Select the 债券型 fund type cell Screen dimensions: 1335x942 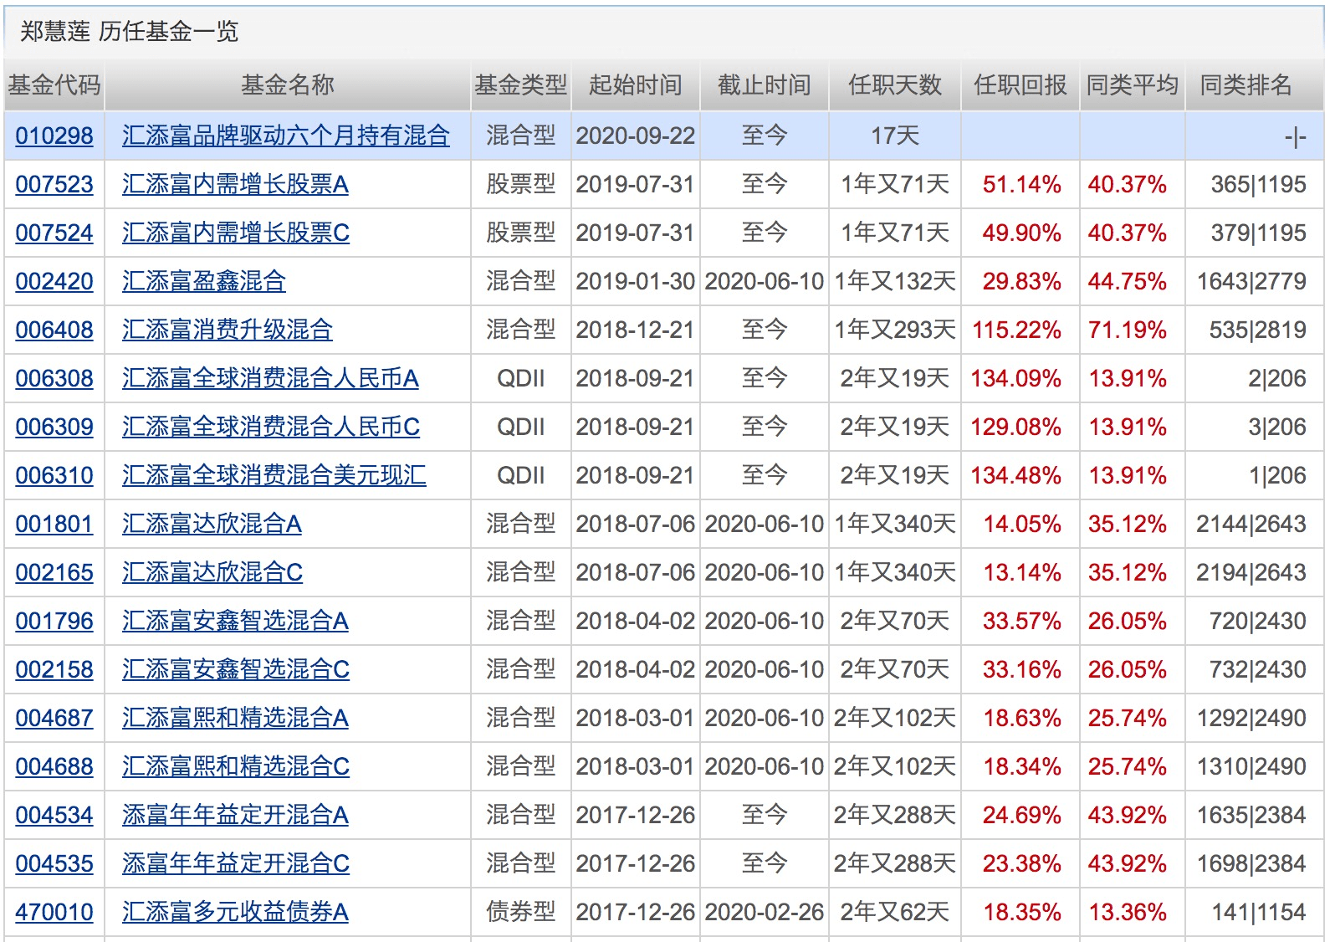(520, 912)
